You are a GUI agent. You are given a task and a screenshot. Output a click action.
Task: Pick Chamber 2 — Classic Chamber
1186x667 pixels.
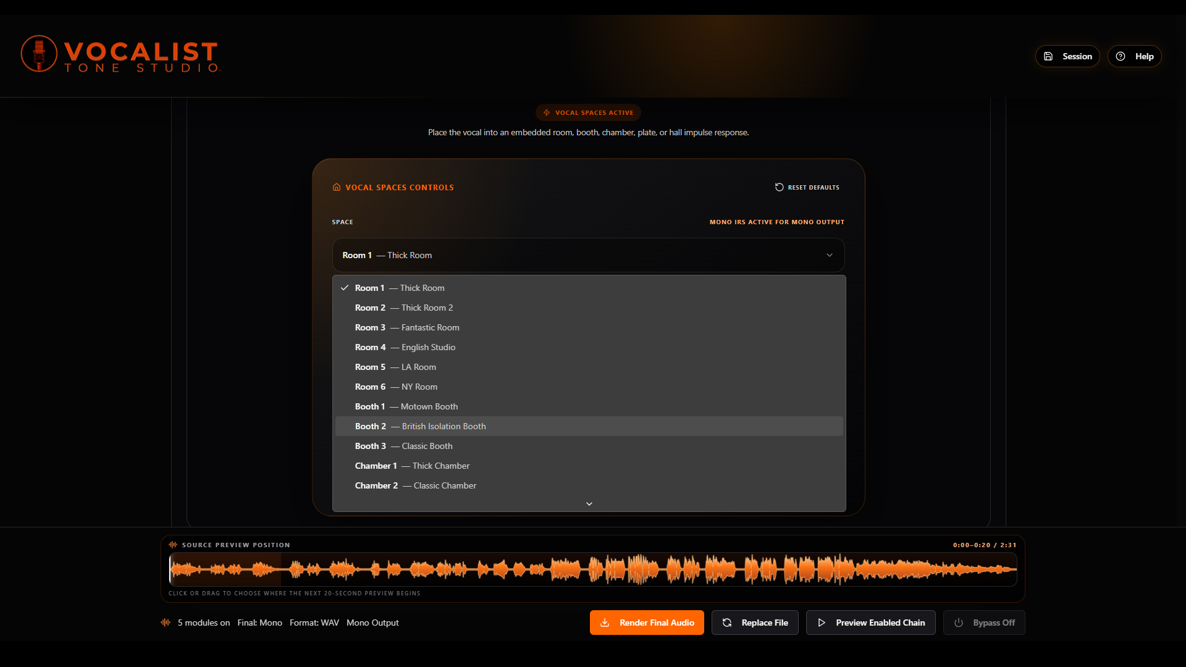(589, 485)
